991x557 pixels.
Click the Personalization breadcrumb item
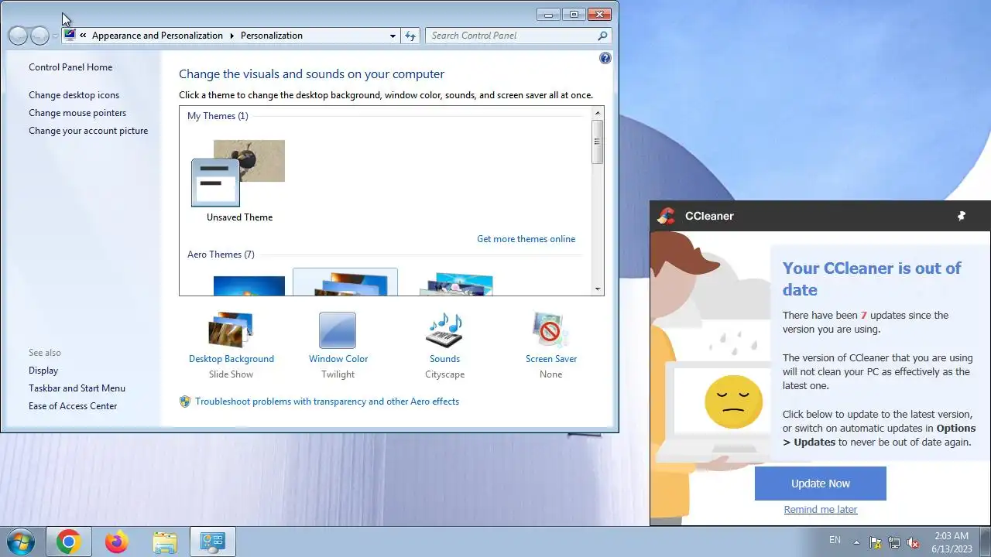tap(272, 36)
